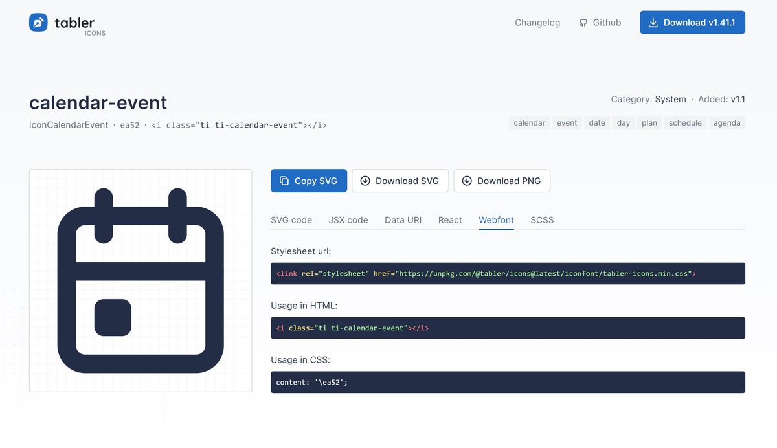Click the Tabler pen logo icon
The height and width of the screenshot is (448, 777).
[x=38, y=23]
